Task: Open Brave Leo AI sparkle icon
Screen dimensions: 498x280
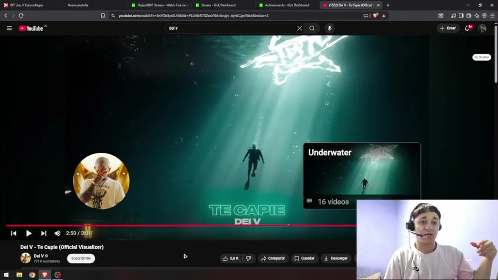Action: tap(477, 16)
